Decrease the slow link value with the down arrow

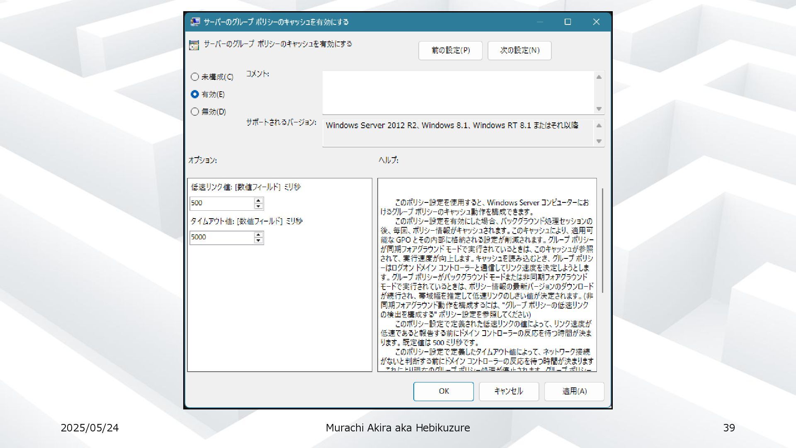[259, 206]
